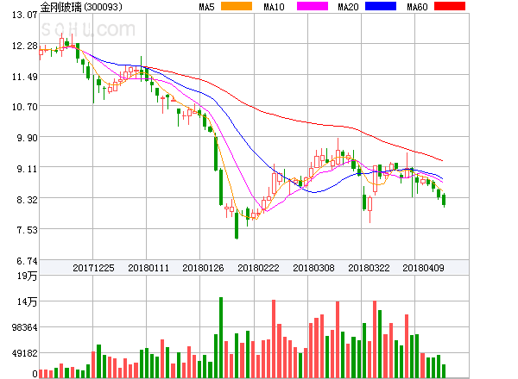Click the 9.11 price axis label
The height and width of the screenshot is (379, 518).
(x=27, y=169)
